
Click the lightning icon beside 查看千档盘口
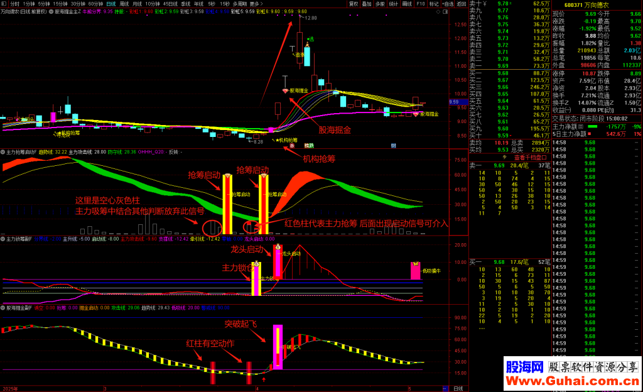coord(505,158)
